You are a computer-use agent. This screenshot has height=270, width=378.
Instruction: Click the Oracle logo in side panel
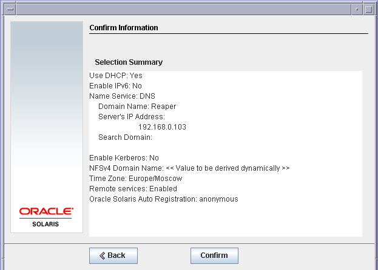pos(46,211)
